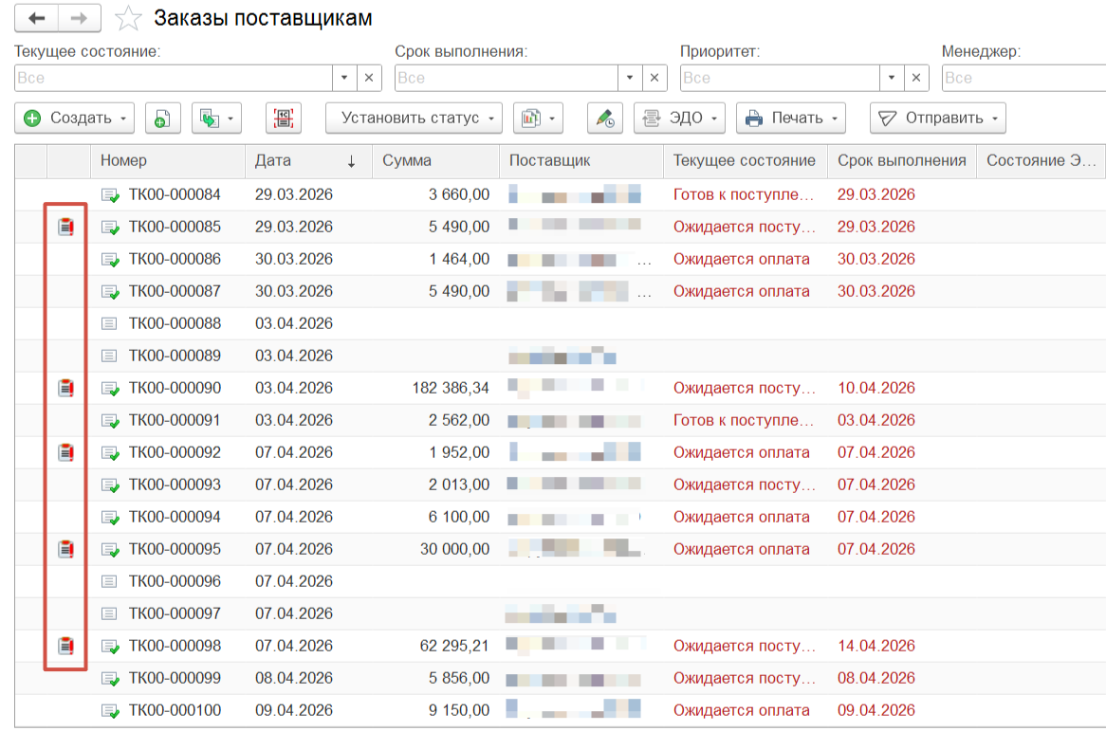Sort by Текущее состояние column header

point(745,161)
